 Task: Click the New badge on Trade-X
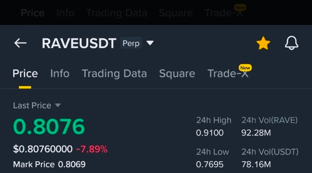245,68
